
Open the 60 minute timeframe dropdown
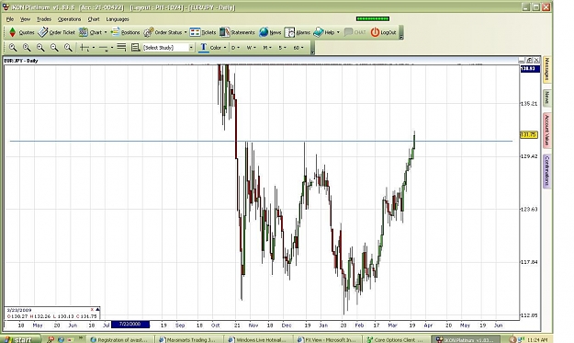[298, 48]
